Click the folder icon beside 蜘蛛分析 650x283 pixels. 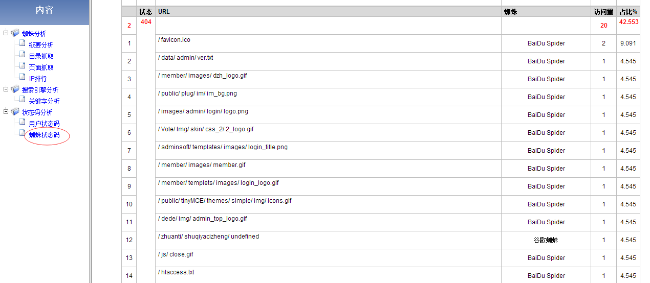pyautogui.click(x=15, y=33)
